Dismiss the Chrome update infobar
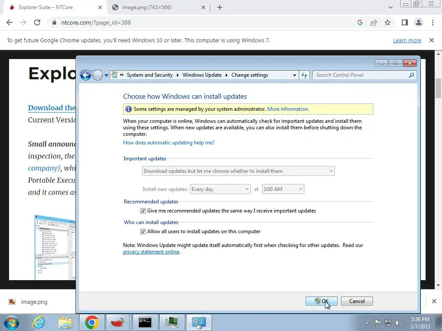442x331 pixels. (432, 40)
